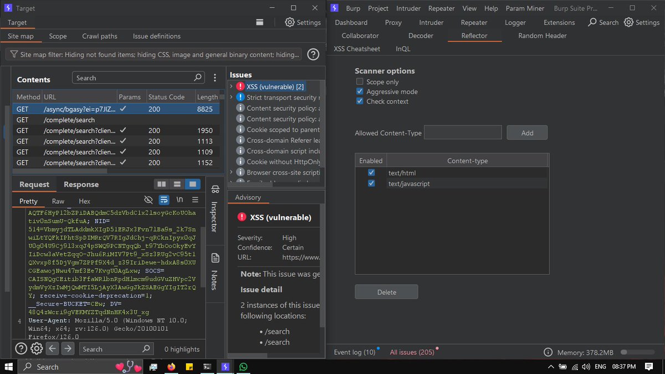Image resolution: width=665 pixels, height=374 pixels.
Task: Select the Raw view tab
Action: click(x=58, y=201)
